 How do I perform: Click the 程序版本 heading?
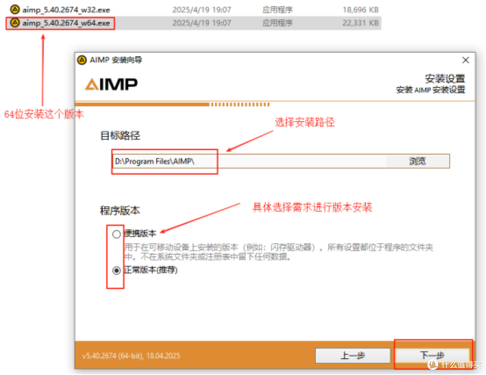[120, 210]
